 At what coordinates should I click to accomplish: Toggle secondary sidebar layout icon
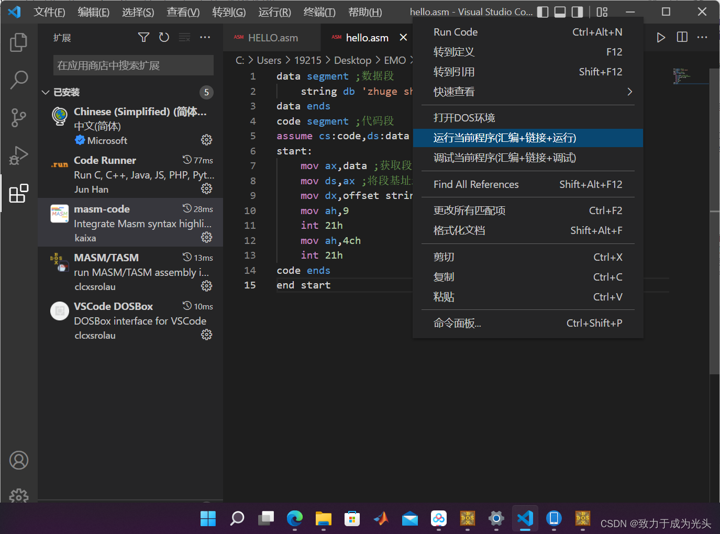pyautogui.click(x=577, y=12)
